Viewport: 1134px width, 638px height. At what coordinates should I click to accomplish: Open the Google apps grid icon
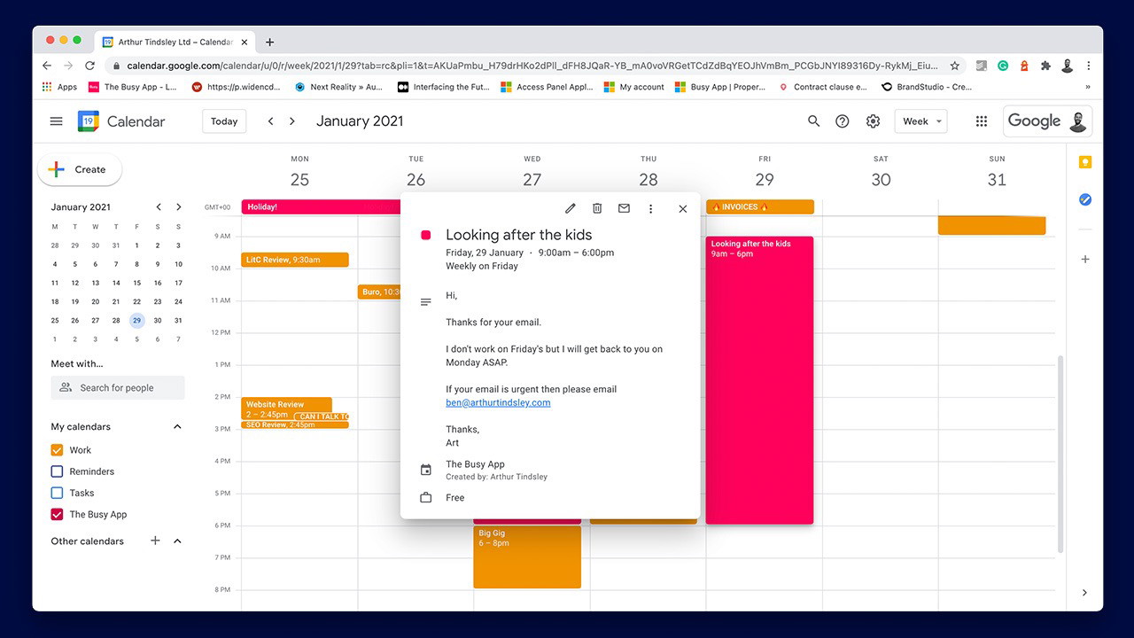[981, 121]
